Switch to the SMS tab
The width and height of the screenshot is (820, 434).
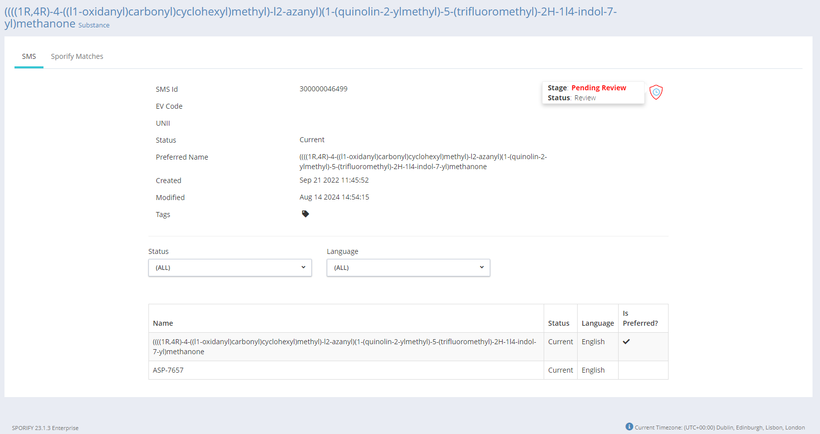click(x=29, y=56)
